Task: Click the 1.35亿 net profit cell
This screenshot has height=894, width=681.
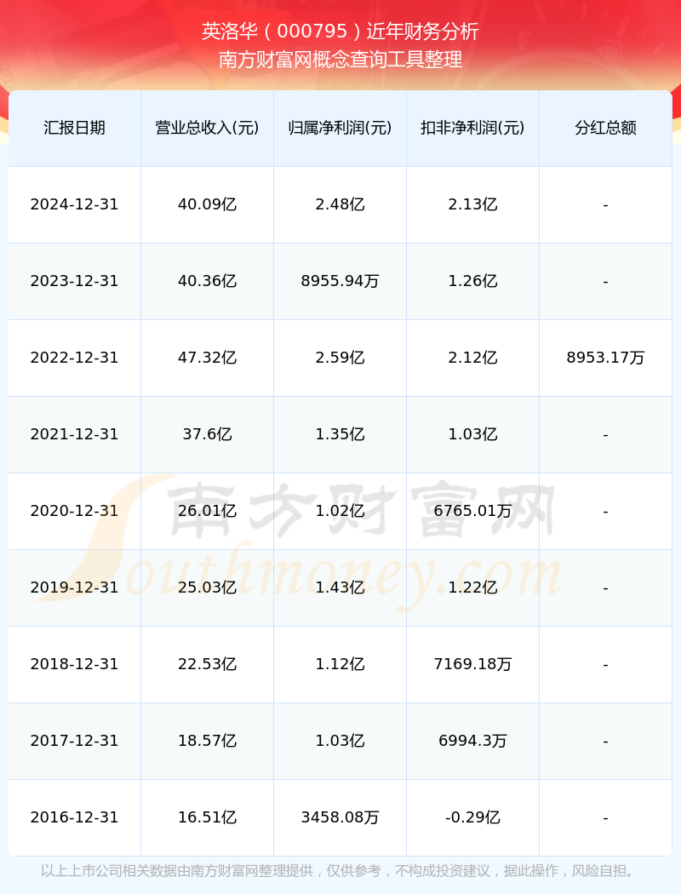Action: [x=340, y=434]
